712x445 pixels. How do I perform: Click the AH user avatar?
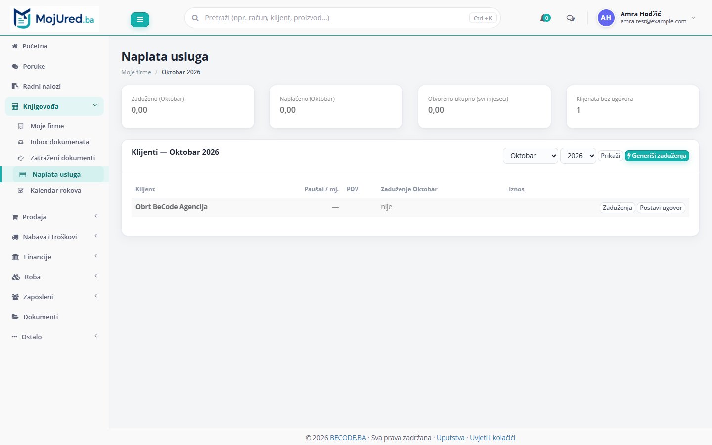click(x=606, y=18)
